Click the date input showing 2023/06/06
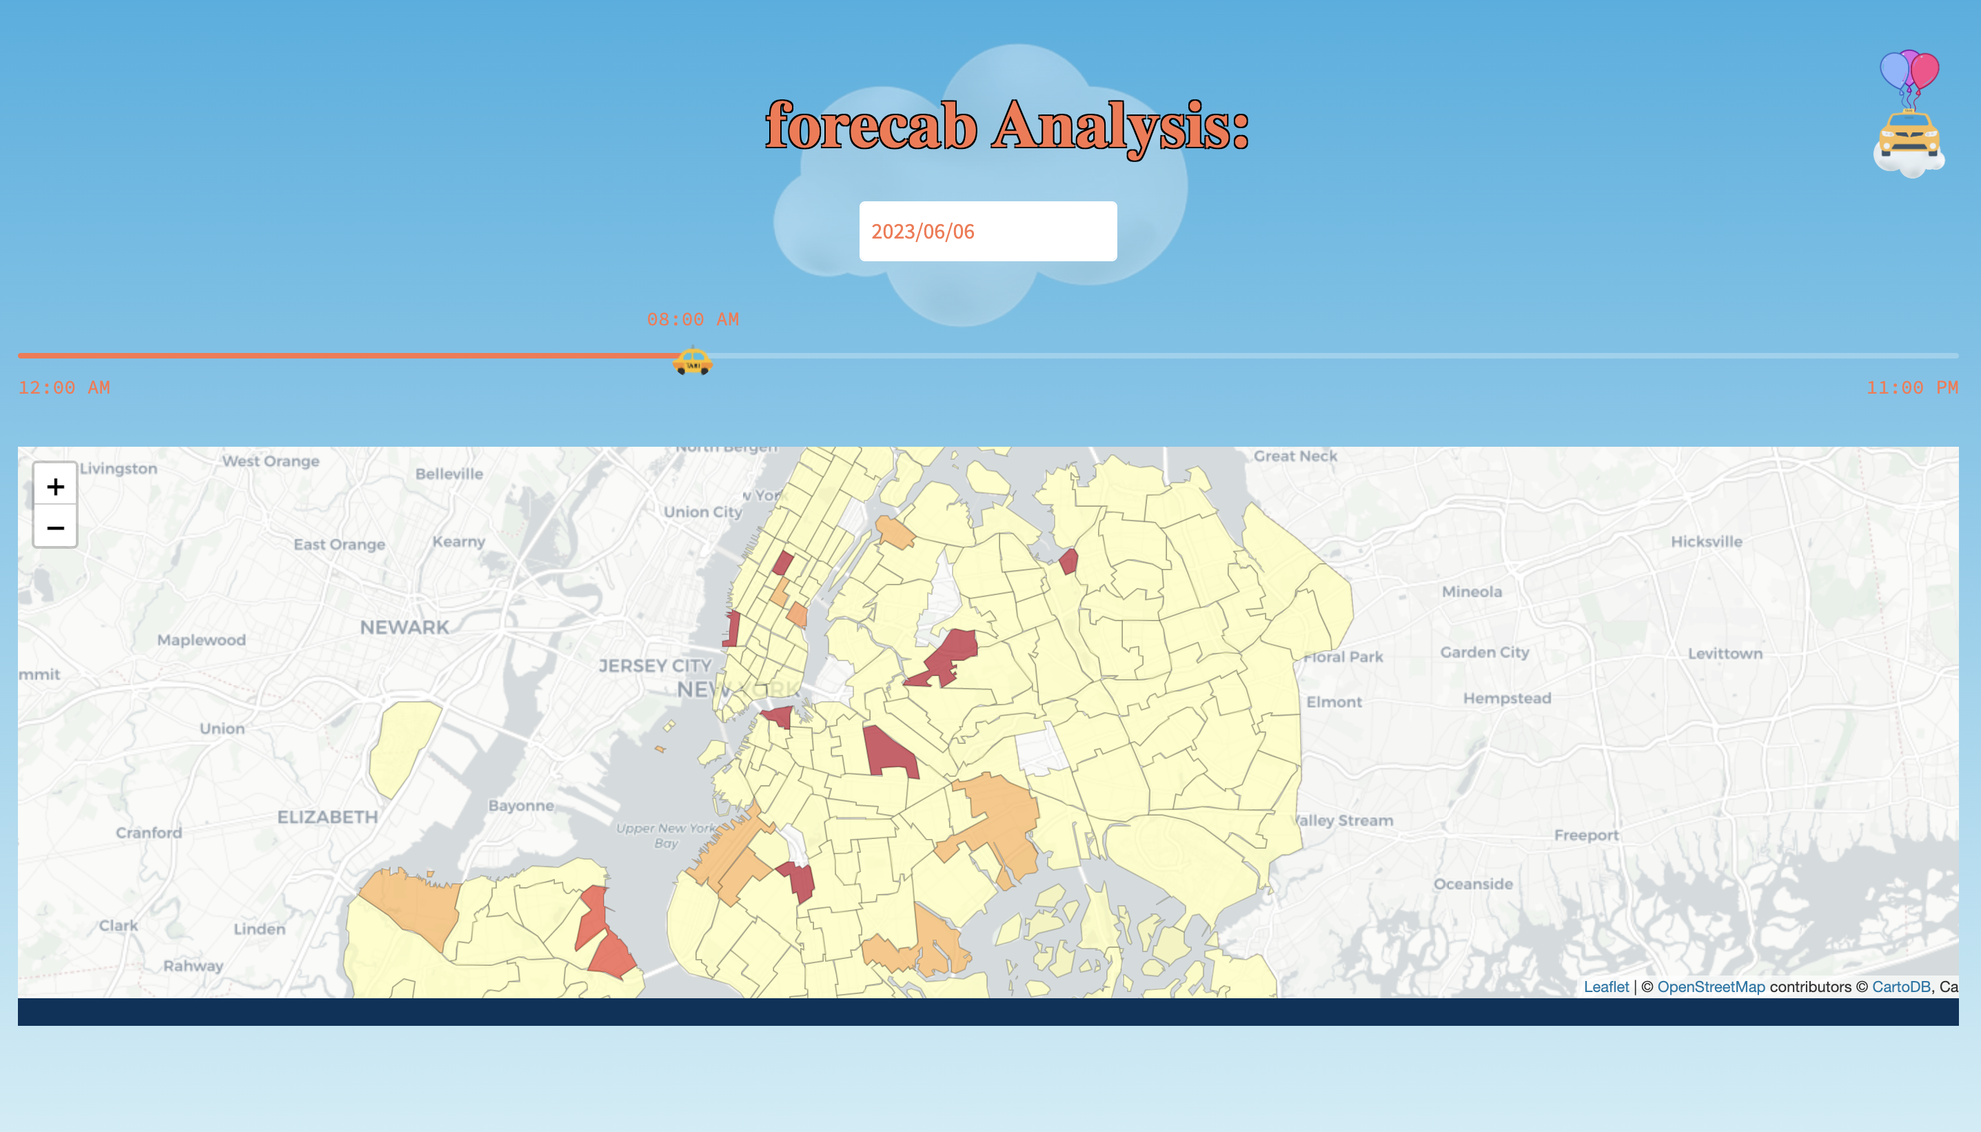 (987, 231)
